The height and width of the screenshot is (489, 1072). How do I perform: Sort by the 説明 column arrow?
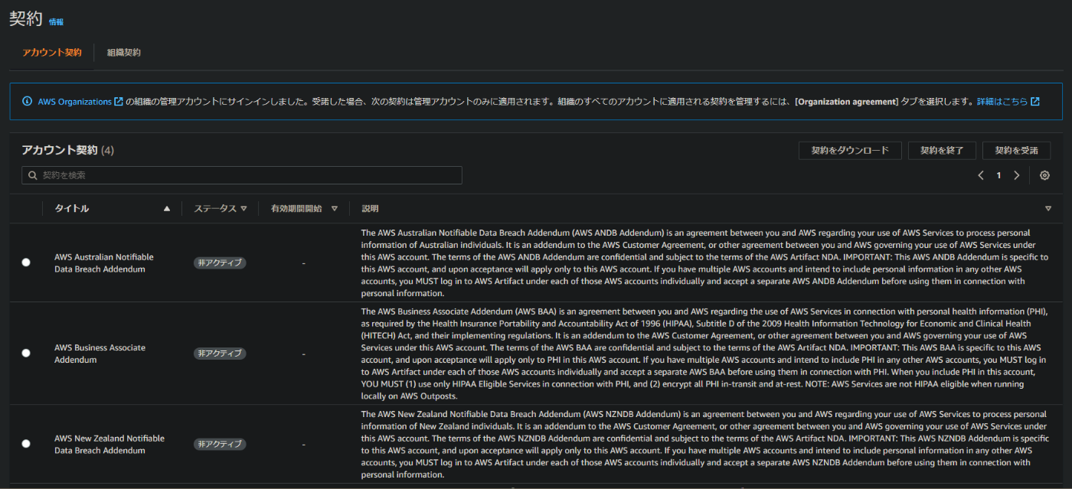coord(1048,208)
